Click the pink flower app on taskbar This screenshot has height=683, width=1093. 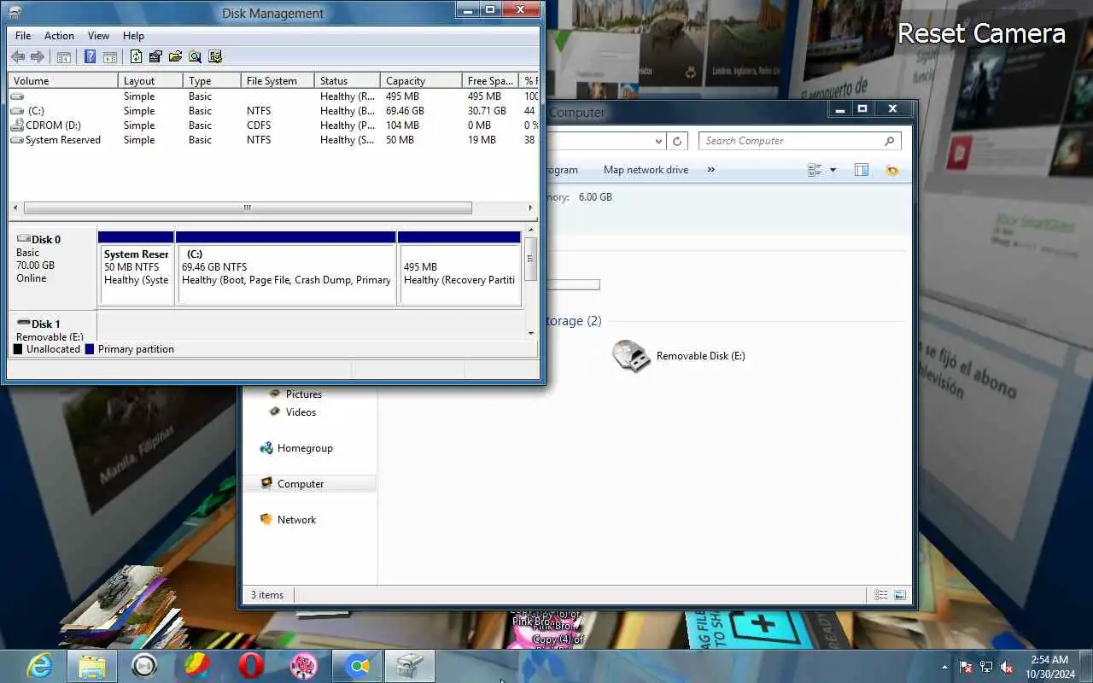(303, 666)
